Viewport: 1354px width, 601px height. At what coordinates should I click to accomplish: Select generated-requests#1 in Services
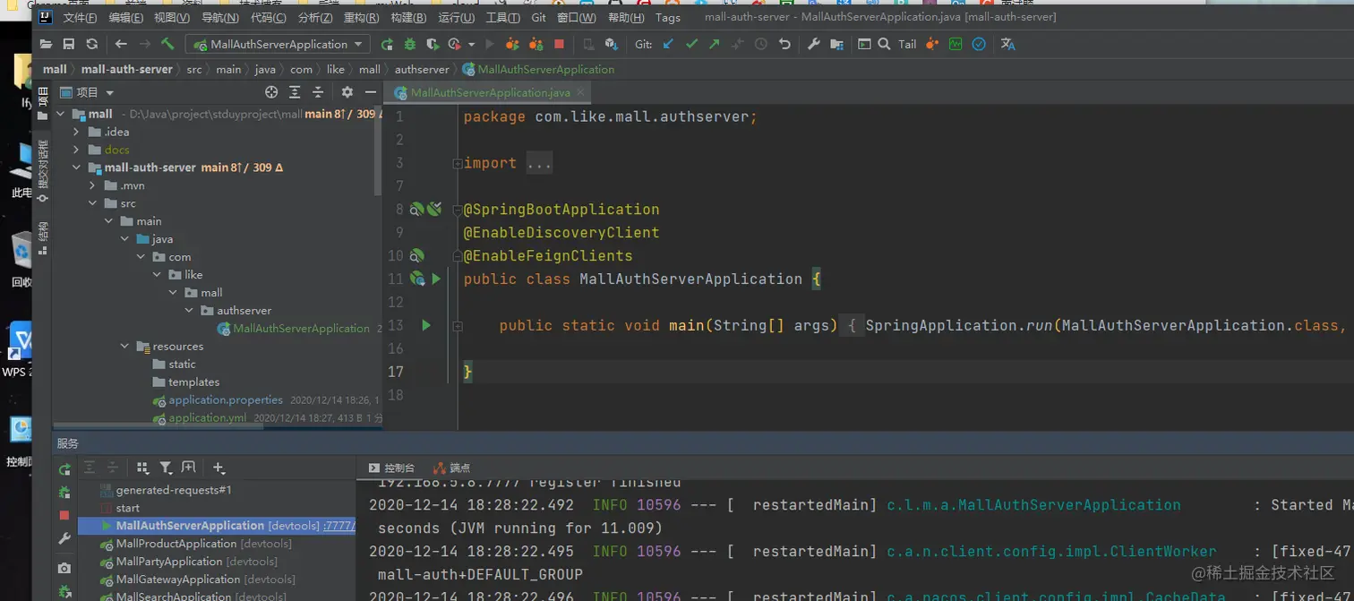pyautogui.click(x=174, y=490)
